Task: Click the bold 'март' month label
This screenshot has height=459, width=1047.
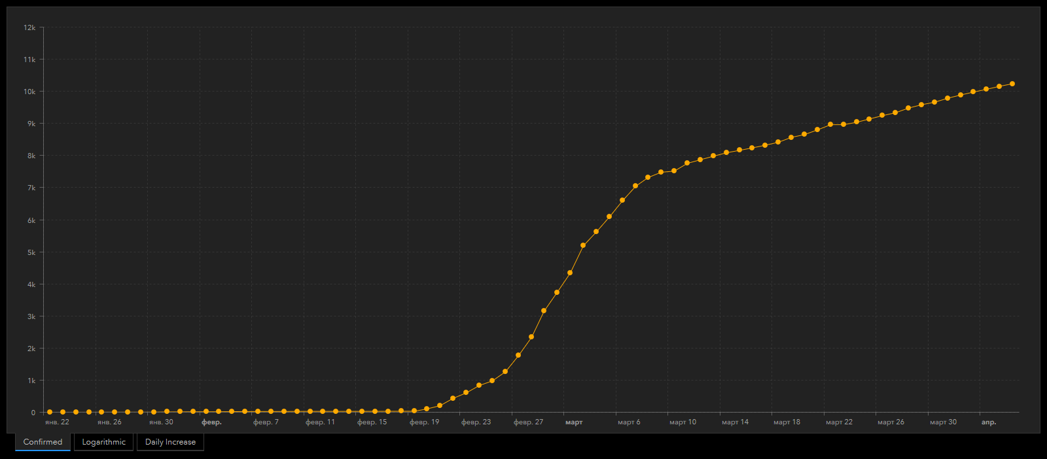Action: pos(574,422)
